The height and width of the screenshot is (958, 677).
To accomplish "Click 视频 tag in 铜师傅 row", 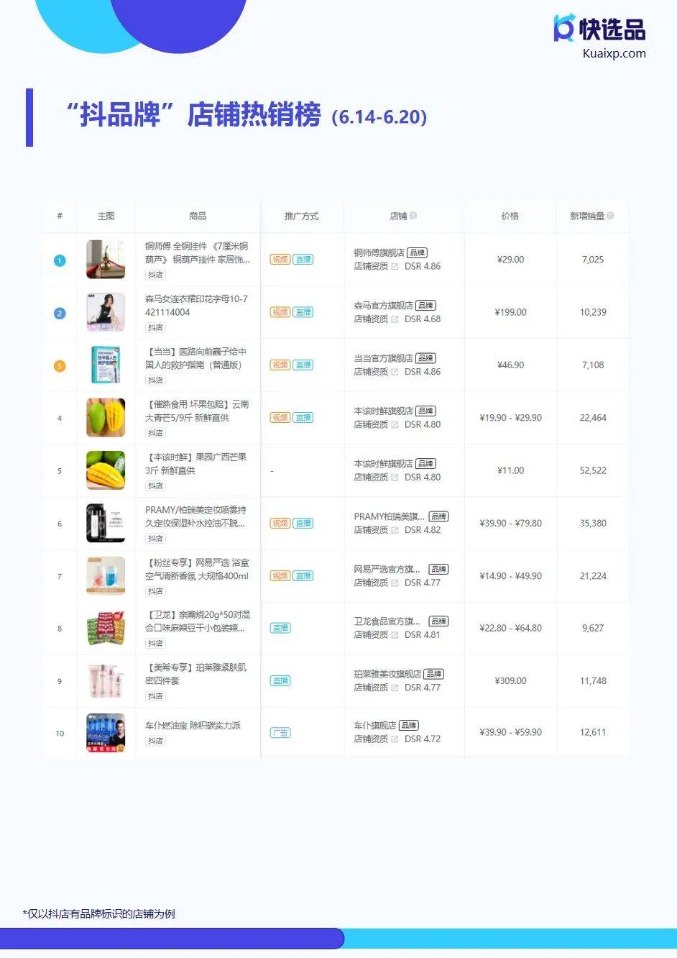I will (280, 260).
